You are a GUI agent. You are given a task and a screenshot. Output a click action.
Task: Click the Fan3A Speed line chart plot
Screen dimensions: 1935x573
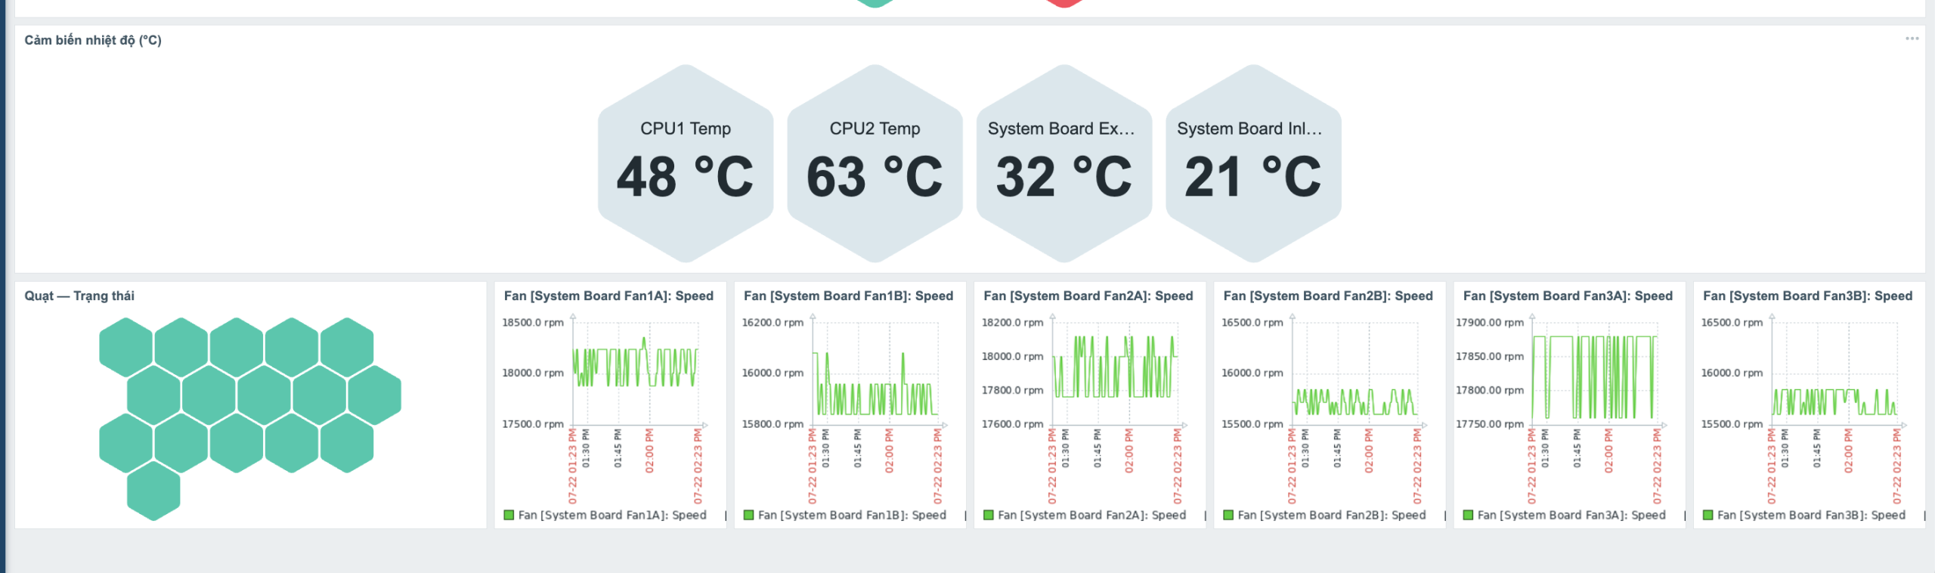[1595, 373]
